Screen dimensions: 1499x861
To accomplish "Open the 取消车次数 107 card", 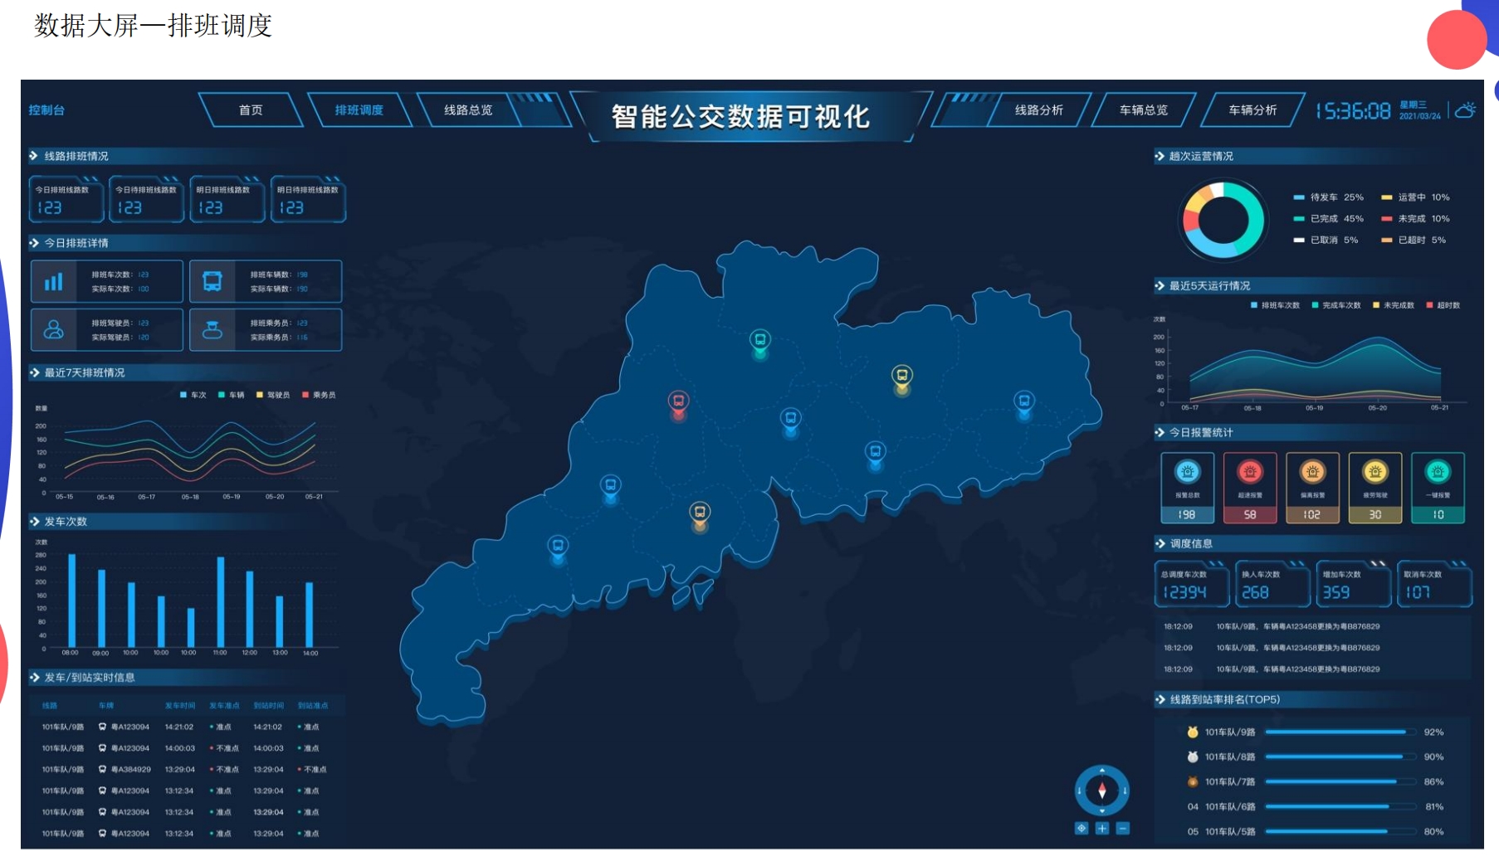I will click(1435, 584).
